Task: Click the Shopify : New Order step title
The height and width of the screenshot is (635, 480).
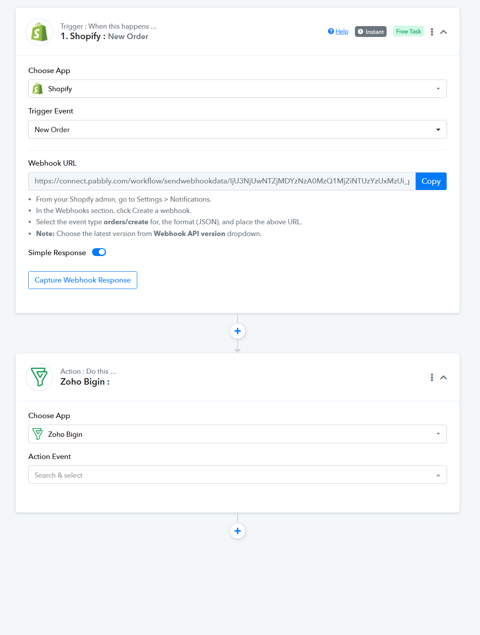Action: (x=104, y=37)
